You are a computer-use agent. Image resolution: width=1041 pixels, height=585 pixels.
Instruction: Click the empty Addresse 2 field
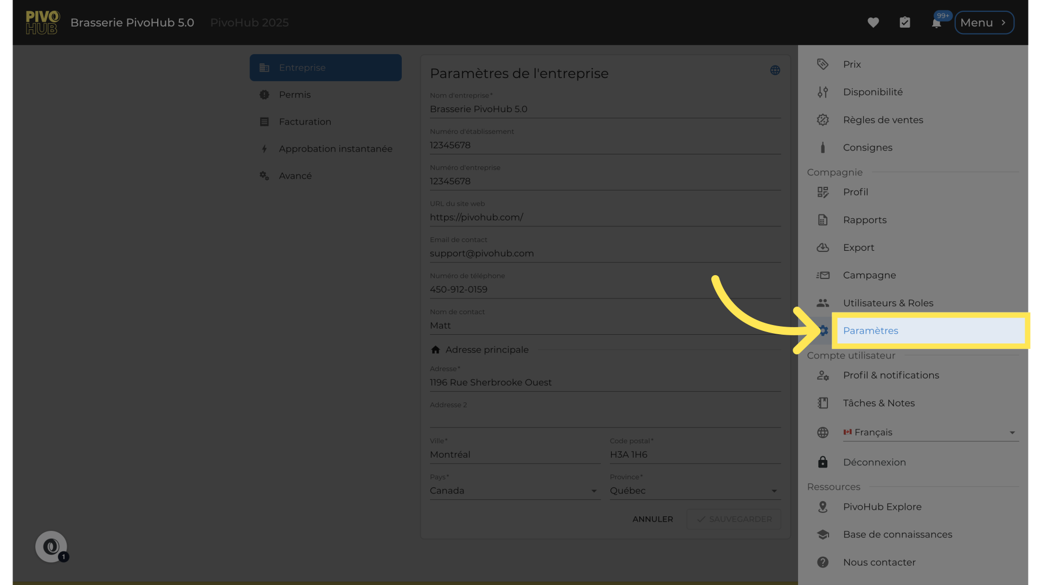click(605, 419)
